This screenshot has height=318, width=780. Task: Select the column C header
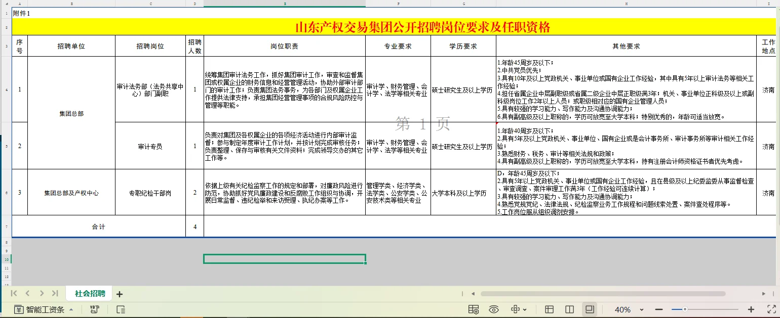pyautogui.click(x=150, y=4)
